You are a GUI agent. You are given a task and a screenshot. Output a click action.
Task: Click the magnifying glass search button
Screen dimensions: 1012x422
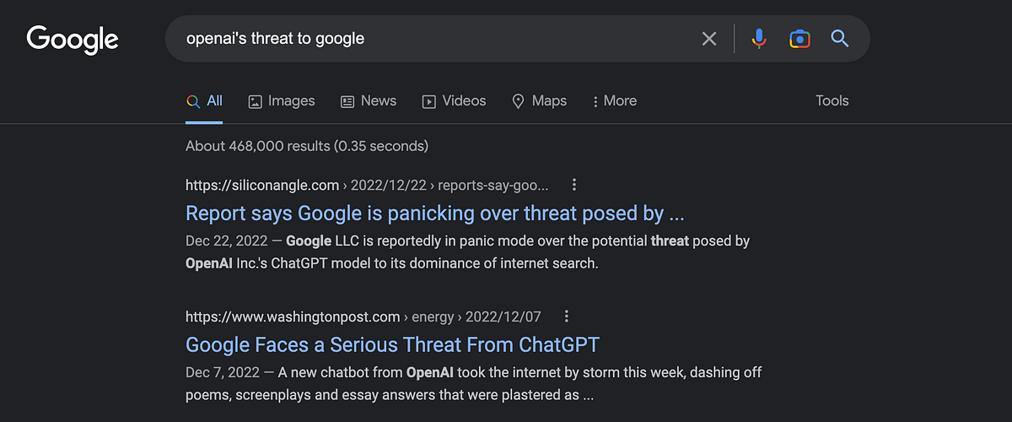pos(839,38)
